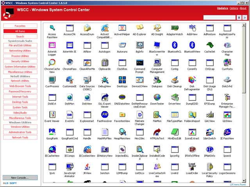Click the scrollbar up arrow
The height and width of the screenshot is (187, 250).
244,25
